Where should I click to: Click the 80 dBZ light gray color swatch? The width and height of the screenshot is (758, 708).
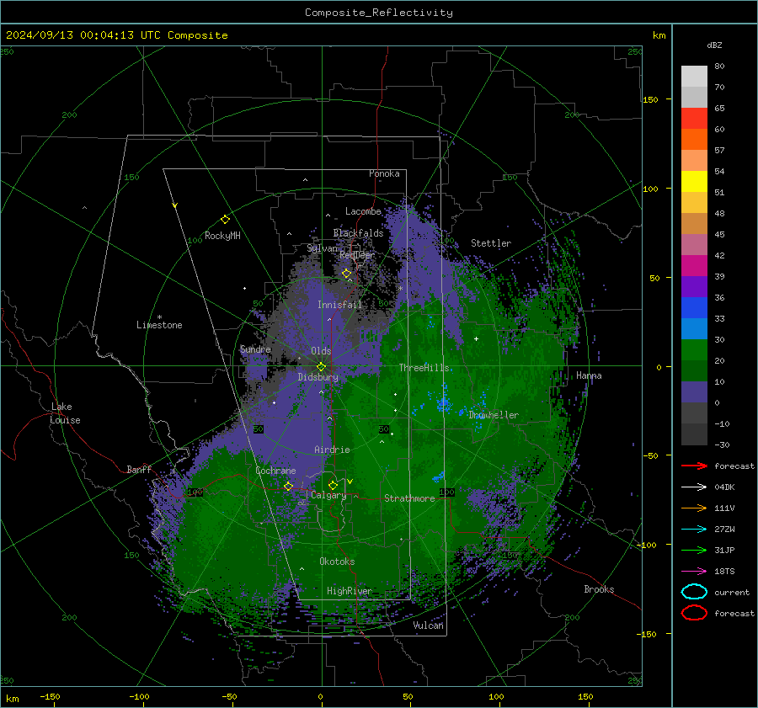pos(694,76)
